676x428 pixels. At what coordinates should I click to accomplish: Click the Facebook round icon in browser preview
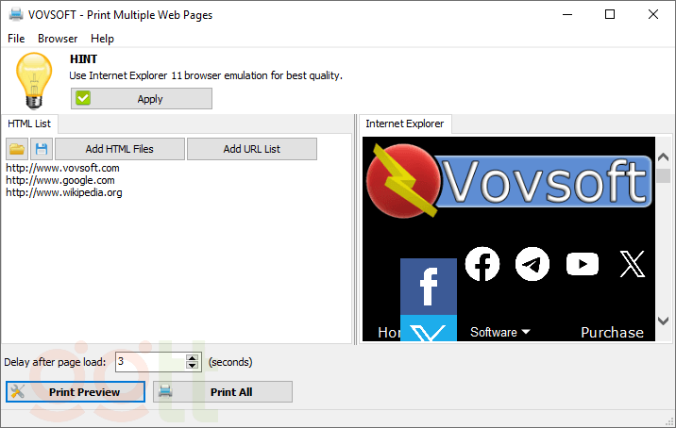coord(482,264)
